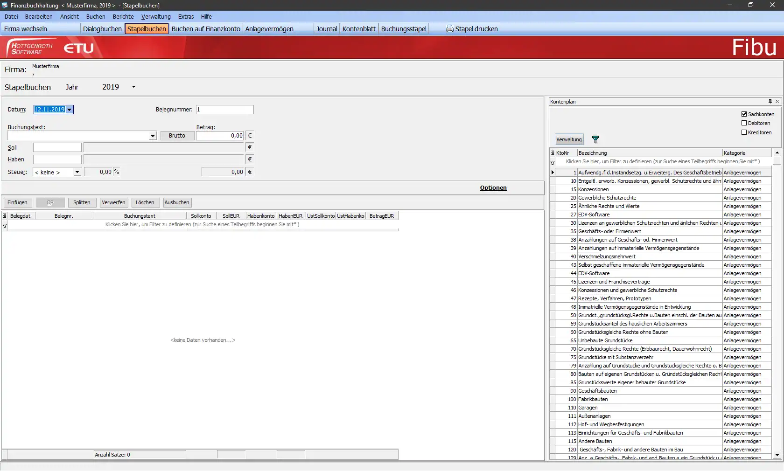
Task: Open the Optionen link
Action: 493,188
